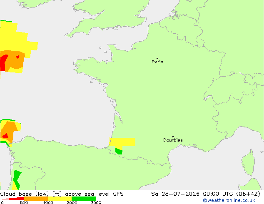Click the weatheronline.co.uk copyright text
Viewport: 264px width, 204px height.
click(229, 200)
